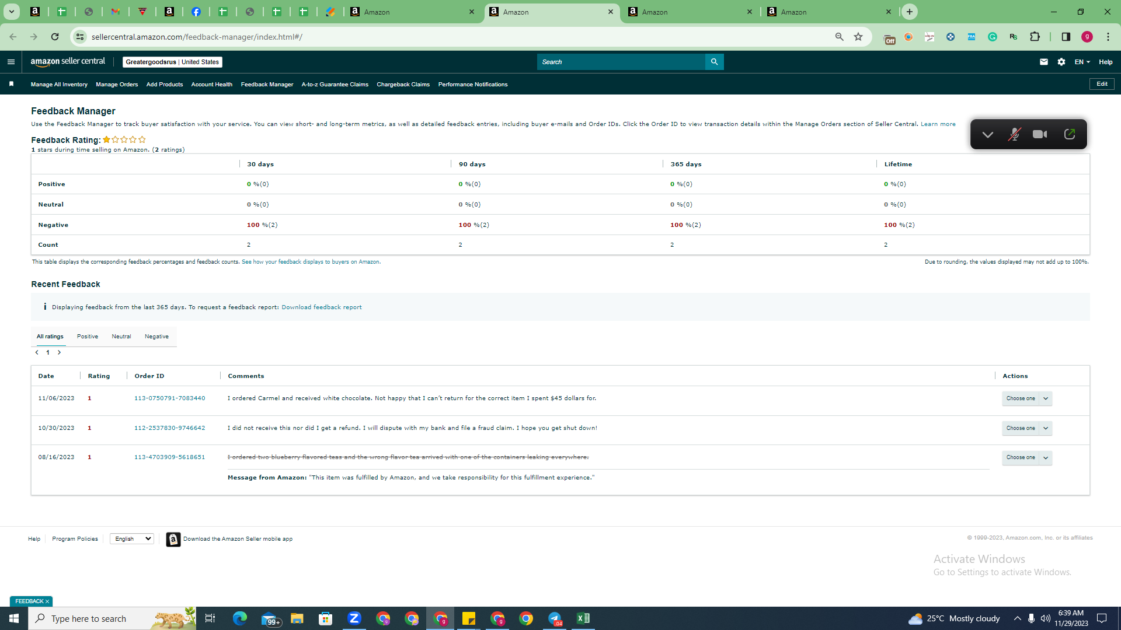The height and width of the screenshot is (630, 1121).
Task: Open Microsoft Edge from the taskbar
Action: pos(240,618)
